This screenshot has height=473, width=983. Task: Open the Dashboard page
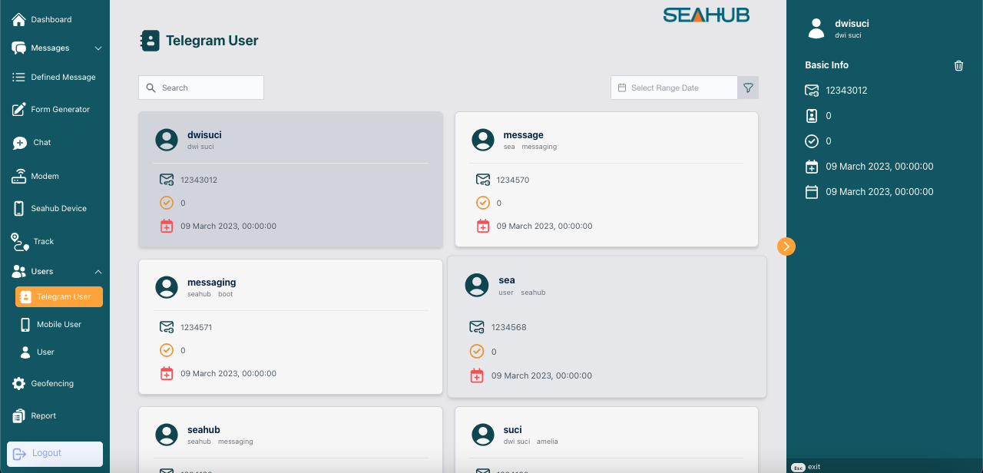(51, 19)
